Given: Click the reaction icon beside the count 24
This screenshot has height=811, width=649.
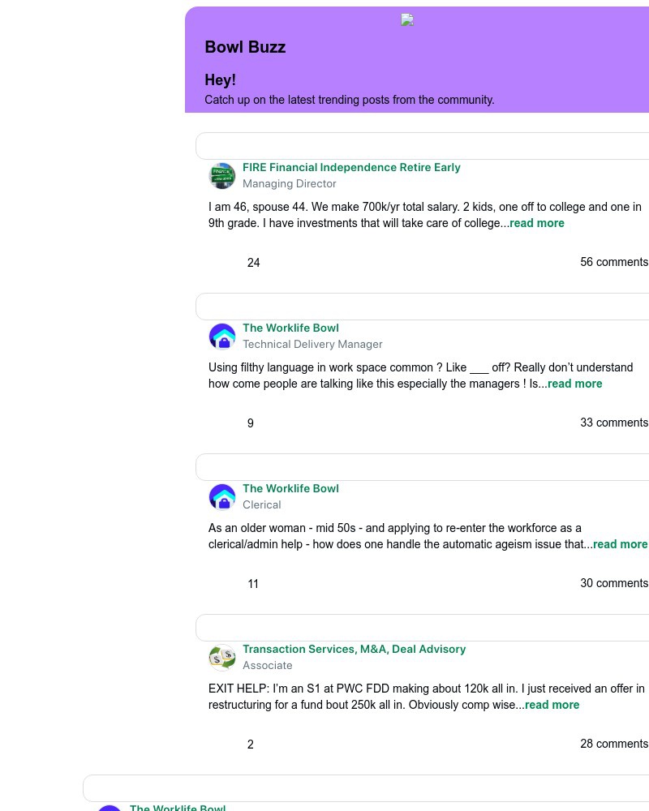Looking at the screenshot, I should pos(231,262).
